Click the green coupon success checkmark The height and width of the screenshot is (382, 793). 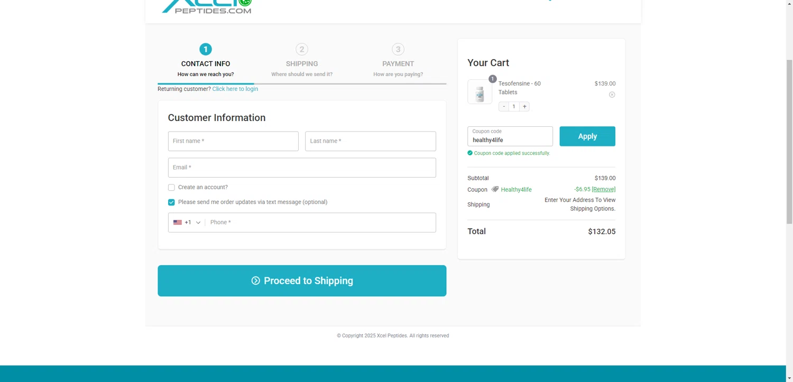click(x=470, y=153)
